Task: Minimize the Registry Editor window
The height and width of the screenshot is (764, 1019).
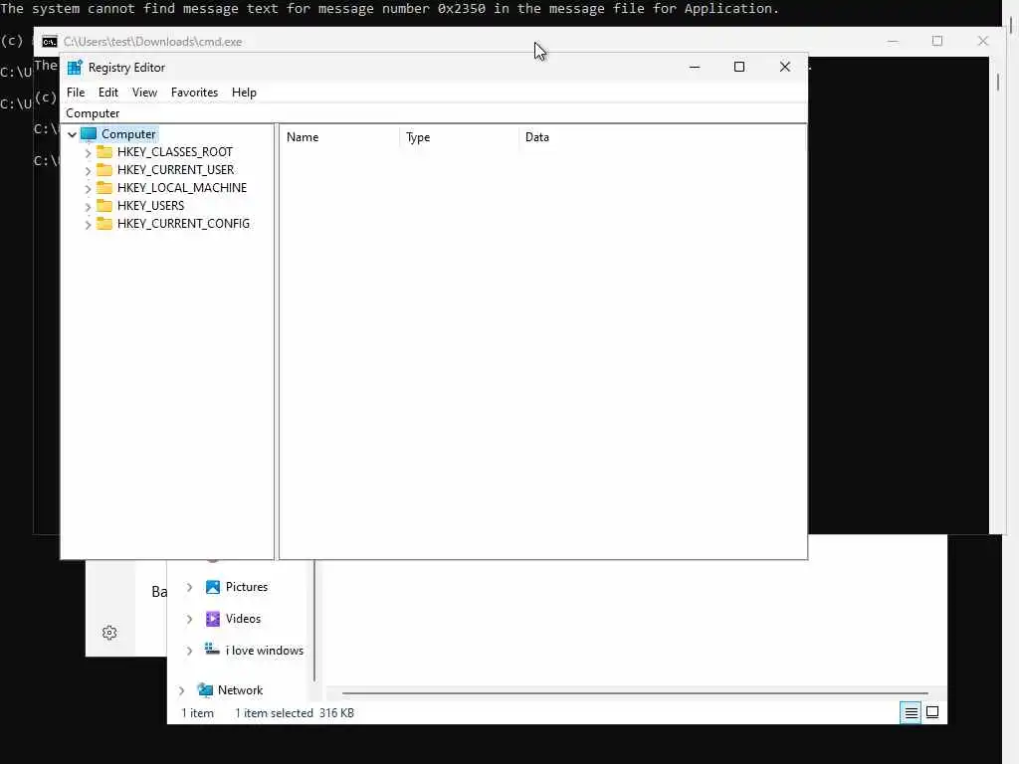Action: (694, 67)
